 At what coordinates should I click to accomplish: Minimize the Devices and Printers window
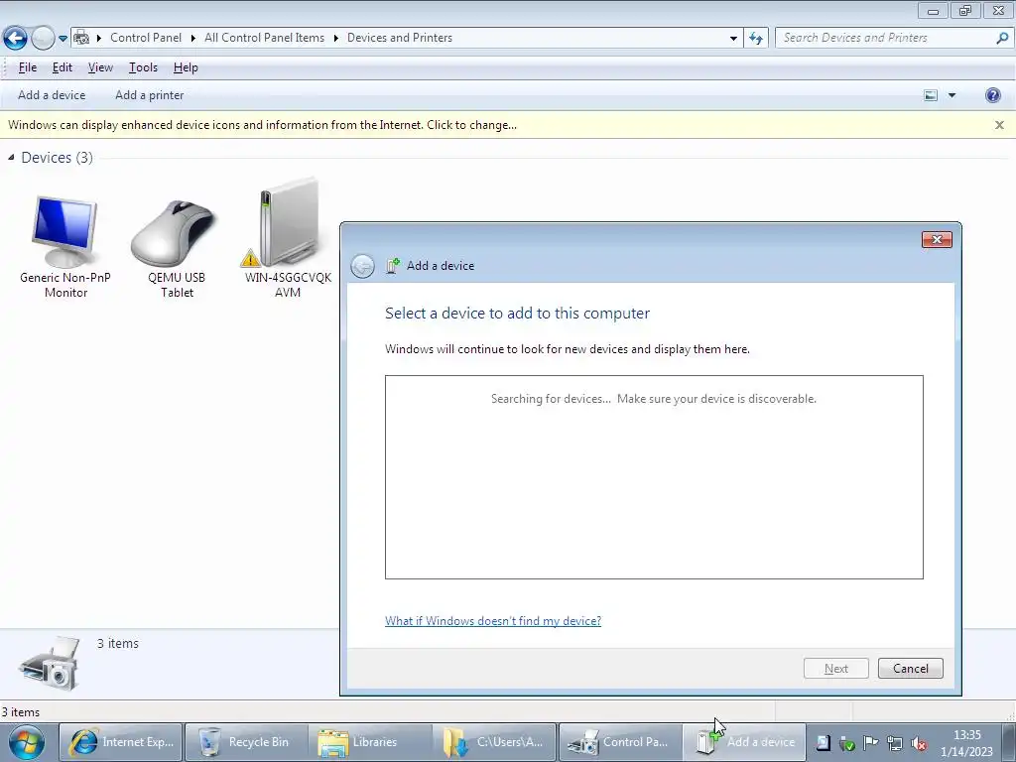pos(933,11)
